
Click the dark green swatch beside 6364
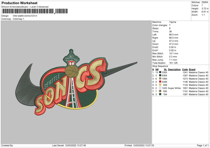[160, 75]
